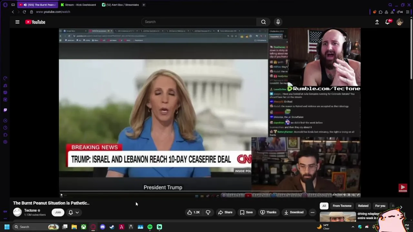Go to YouTube home via logo
The image size is (413, 232).
(x=35, y=22)
